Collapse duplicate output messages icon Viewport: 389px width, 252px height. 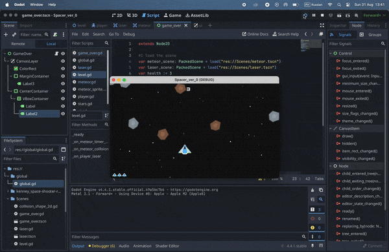click(312, 199)
